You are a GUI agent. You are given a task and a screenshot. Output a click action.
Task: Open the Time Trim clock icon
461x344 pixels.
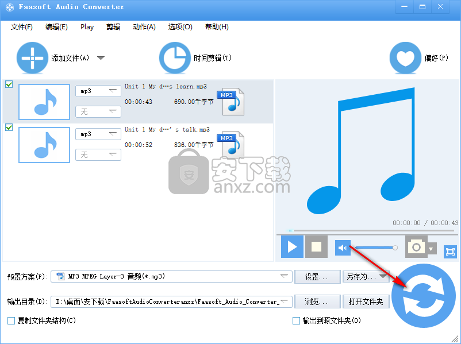175,58
